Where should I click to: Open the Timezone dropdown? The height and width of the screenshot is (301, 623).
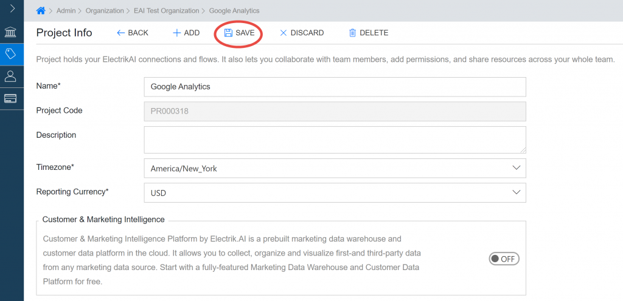pyautogui.click(x=335, y=168)
